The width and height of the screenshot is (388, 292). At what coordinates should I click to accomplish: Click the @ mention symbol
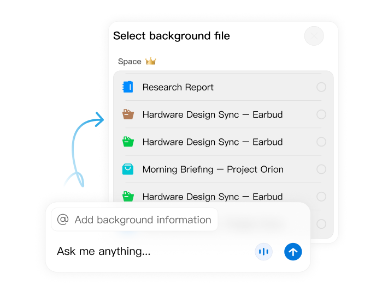pyautogui.click(x=63, y=220)
